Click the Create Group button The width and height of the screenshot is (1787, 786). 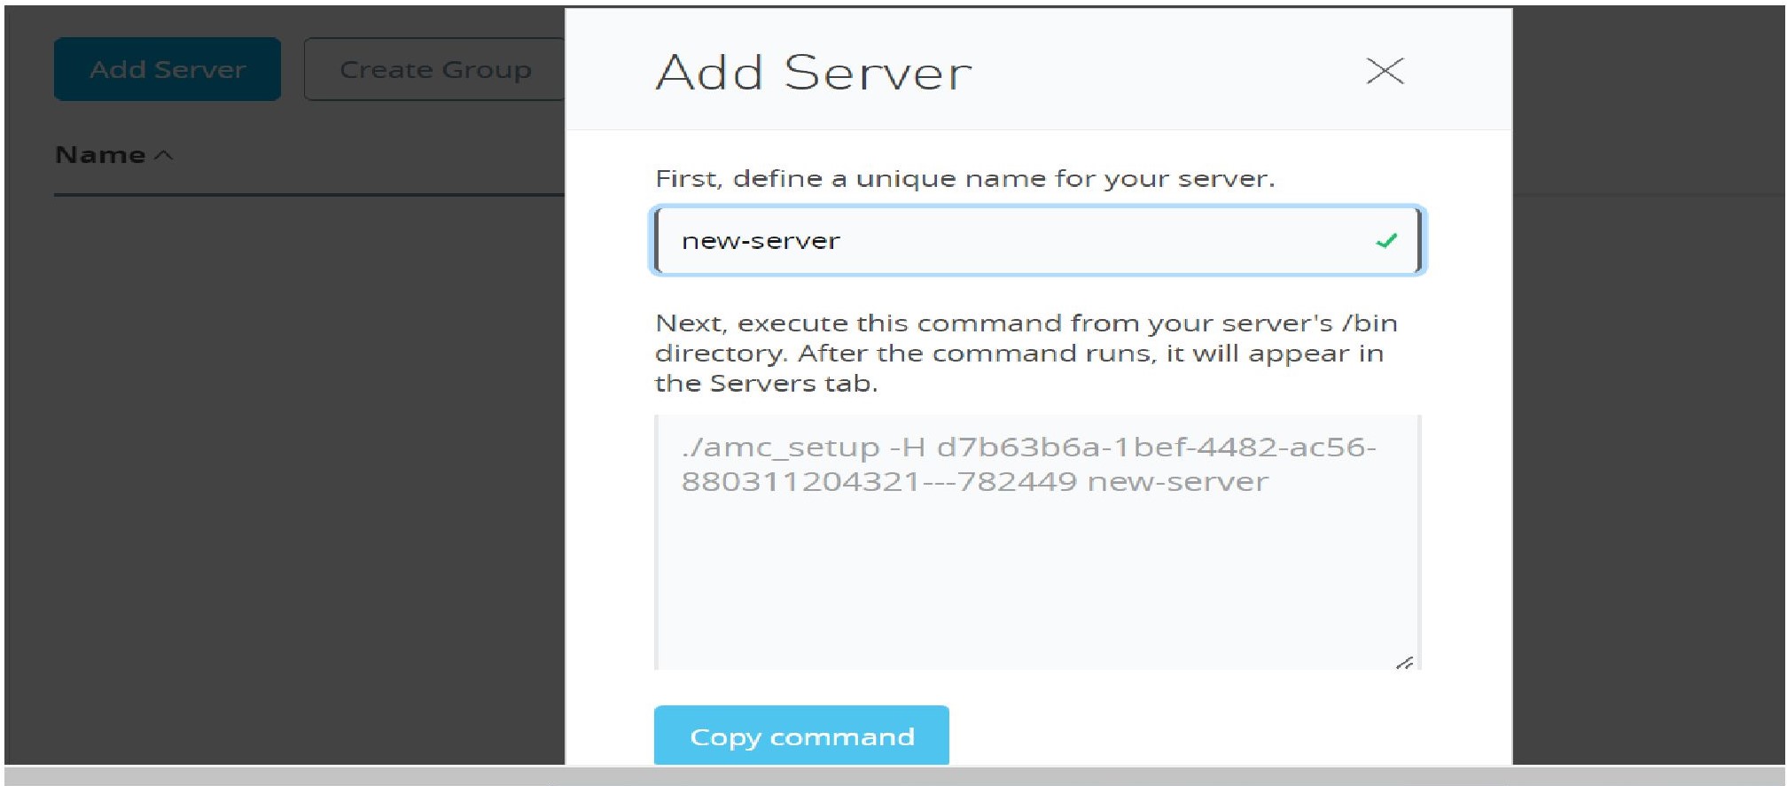pos(434,69)
